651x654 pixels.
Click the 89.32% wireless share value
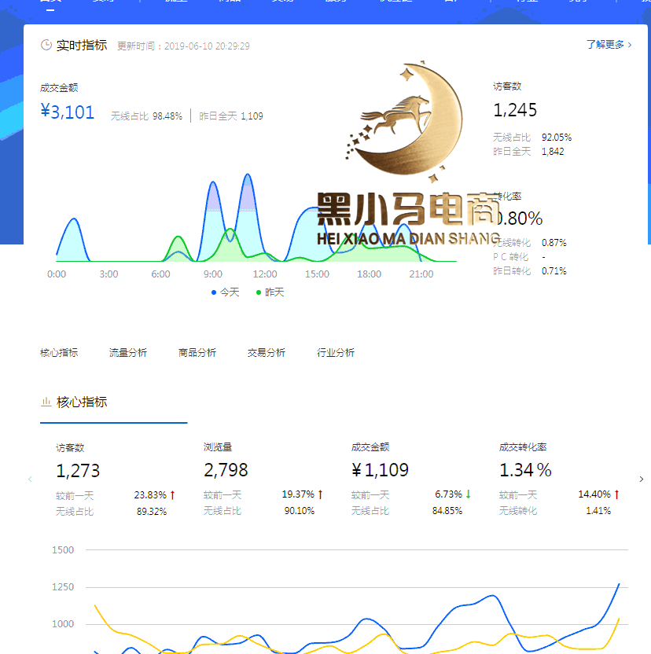coord(152,512)
